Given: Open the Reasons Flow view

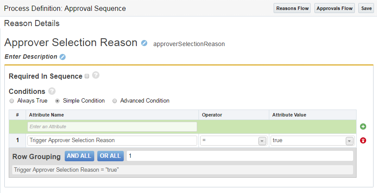Looking at the screenshot, I should tap(292, 8).
